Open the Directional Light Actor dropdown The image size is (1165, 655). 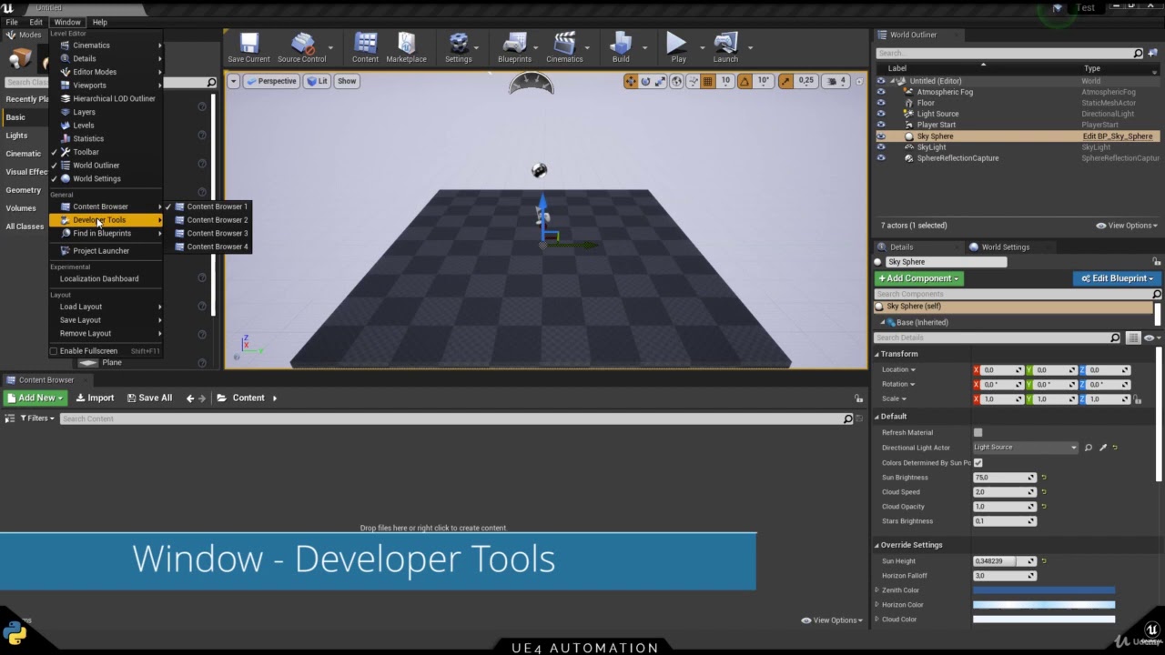[x=1025, y=448]
